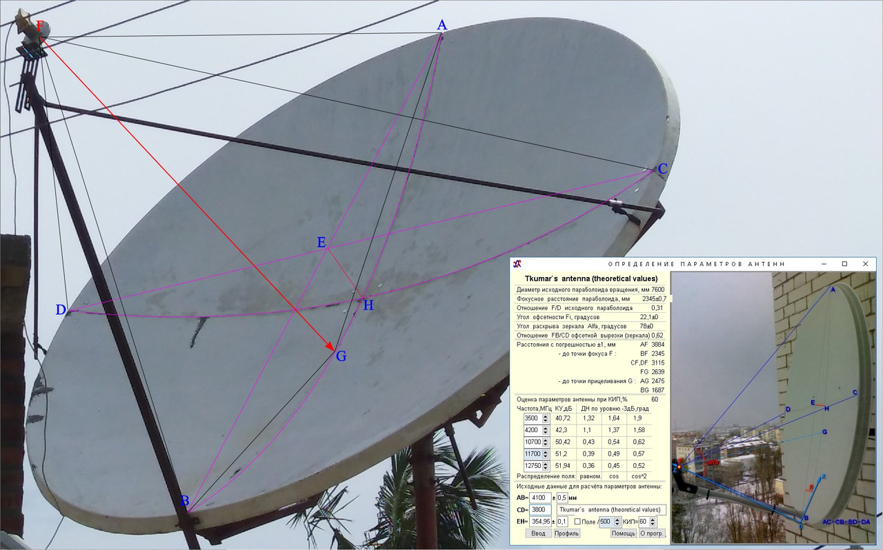Open the Профиль view button

[x=566, y=533]
